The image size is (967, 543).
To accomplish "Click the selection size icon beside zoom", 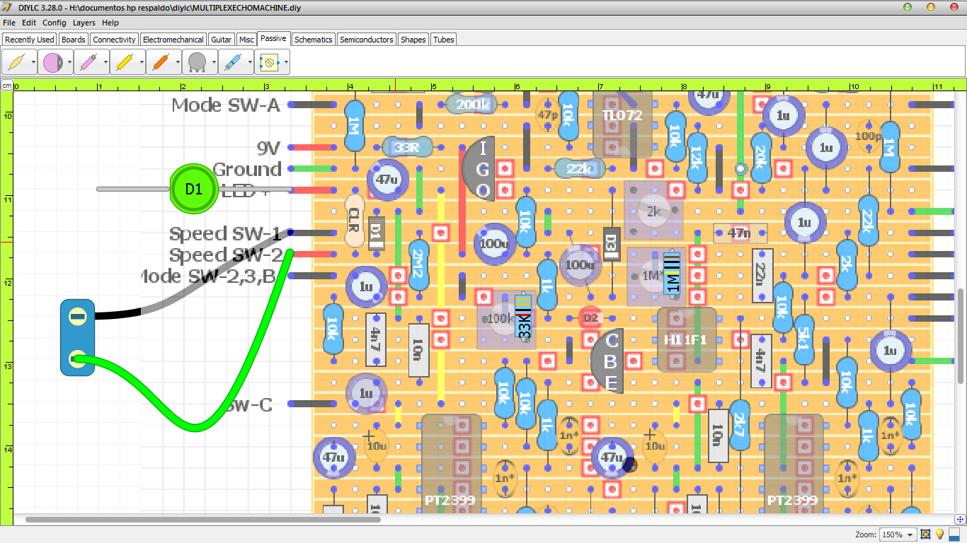I will point(925,535).
